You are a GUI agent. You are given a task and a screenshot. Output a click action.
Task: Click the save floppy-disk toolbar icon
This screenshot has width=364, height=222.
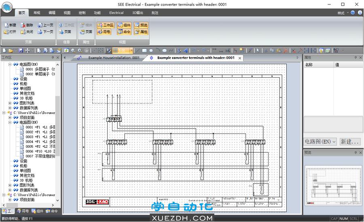(x=21, y=51)
